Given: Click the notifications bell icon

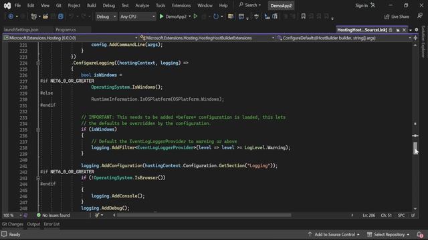Looking at the screenshot, I should [x=420, y=235].
